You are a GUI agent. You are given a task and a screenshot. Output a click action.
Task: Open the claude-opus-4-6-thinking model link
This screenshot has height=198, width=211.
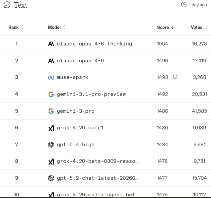[x=94, y=44]
